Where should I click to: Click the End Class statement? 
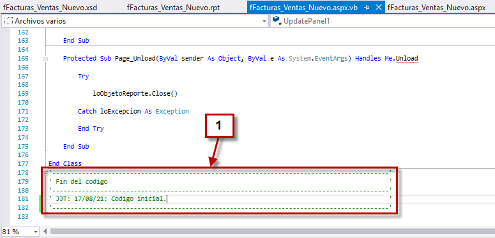[65, 163]
